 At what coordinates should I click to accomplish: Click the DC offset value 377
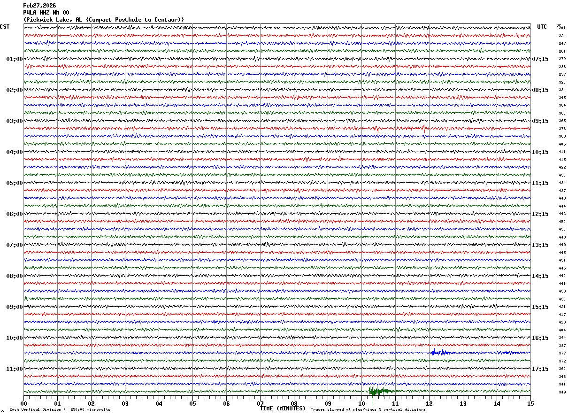click(x=562, y=354)
